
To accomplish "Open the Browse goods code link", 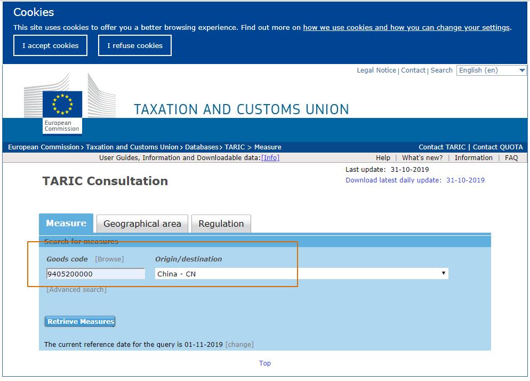I will coord(109,259).
